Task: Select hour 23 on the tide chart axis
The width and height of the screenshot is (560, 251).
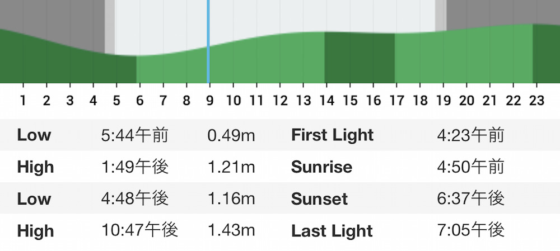Action: tap(536, 101)
